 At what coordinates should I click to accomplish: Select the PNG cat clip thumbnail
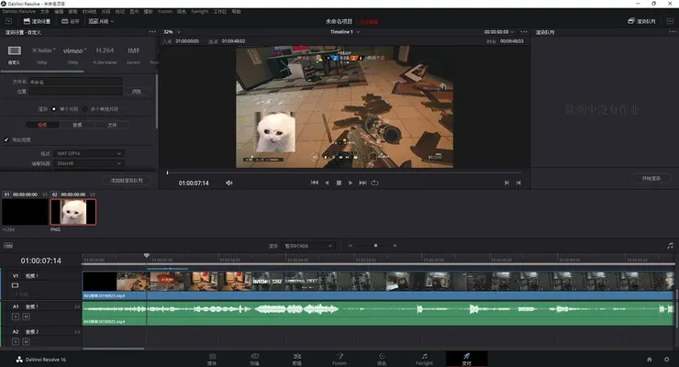(x=74, y=212)
